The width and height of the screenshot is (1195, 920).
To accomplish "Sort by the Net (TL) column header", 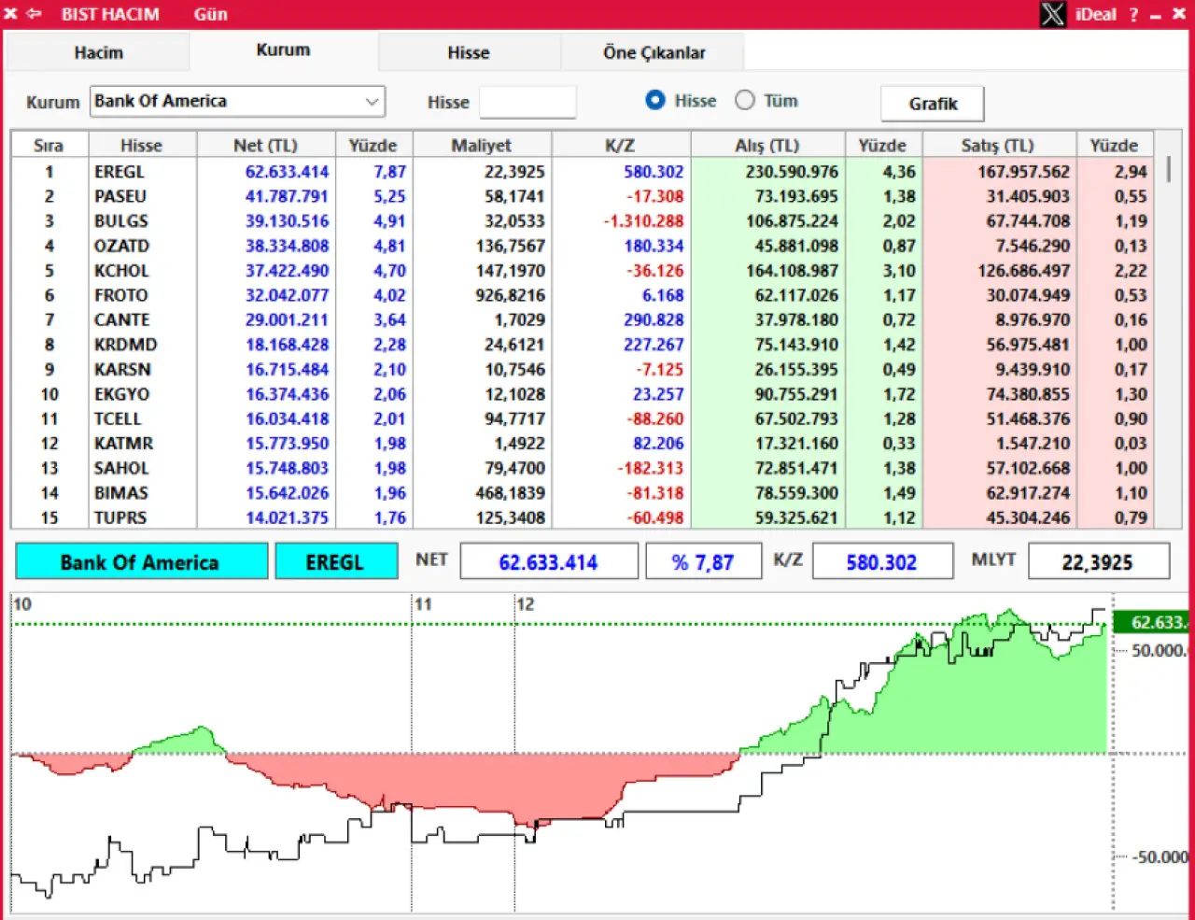I will [266, 145].
